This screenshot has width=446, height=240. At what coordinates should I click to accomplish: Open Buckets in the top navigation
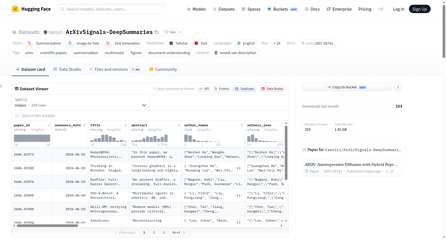282,9
